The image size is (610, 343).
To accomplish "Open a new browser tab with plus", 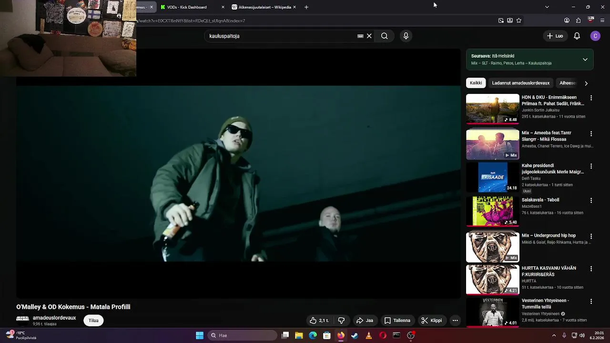I will 306,7.
